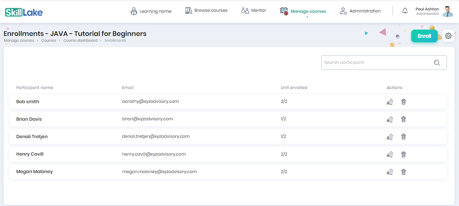Click the Paul Ashton user name
This screenshot has height=206, width=459.
point(427,9)
